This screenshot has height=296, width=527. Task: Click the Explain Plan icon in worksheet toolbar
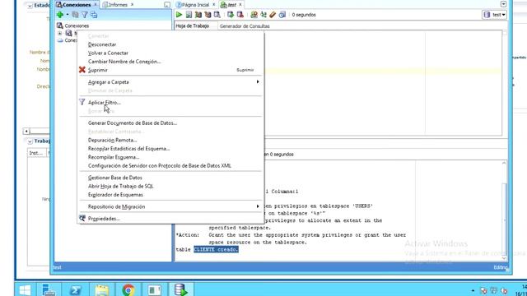[x=198, y=15]
